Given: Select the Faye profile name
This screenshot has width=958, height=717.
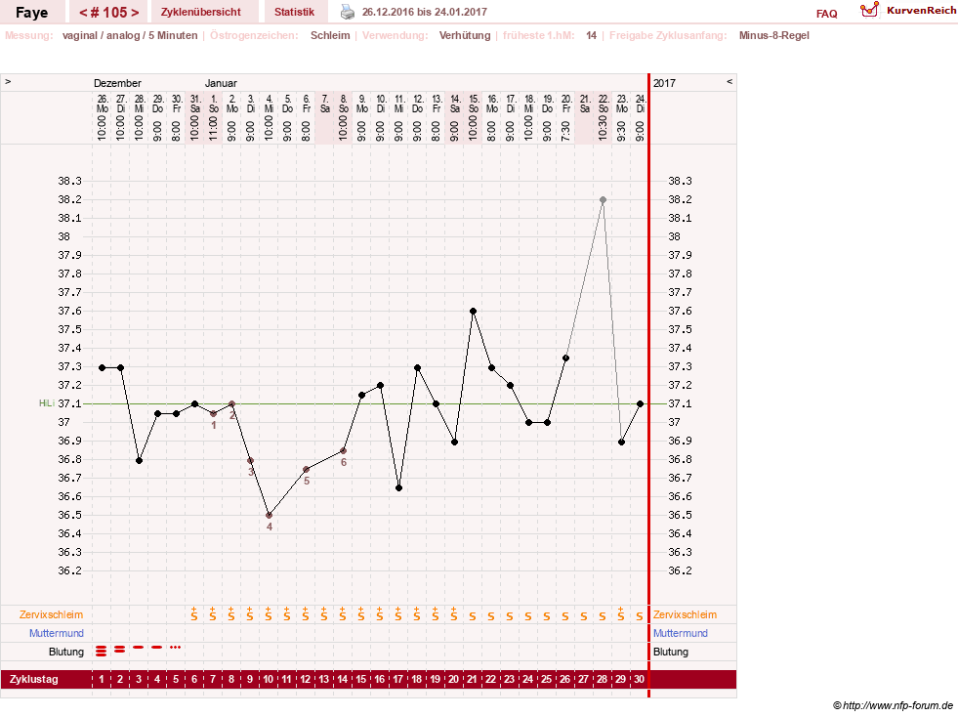Looking at the screenshot, I should [32, 13].
